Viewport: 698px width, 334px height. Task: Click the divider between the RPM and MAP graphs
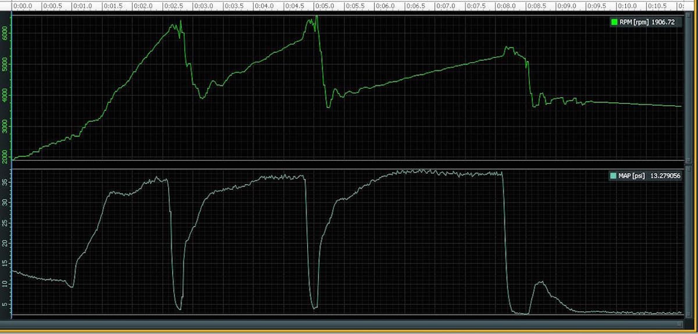[349, 163]
